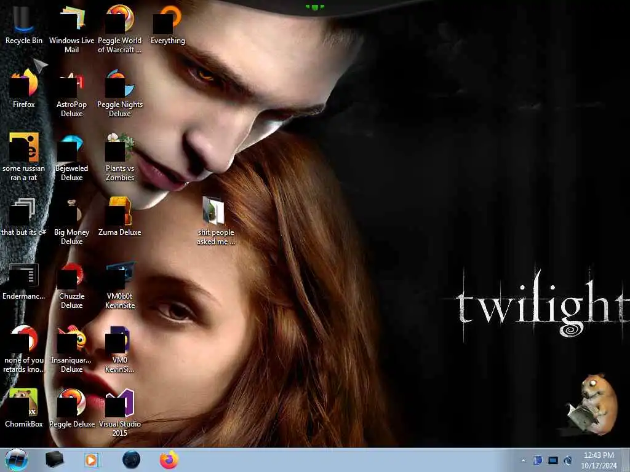Click the monitor icon in the system tray
The image size is (630, 472).
click(553, 460)
